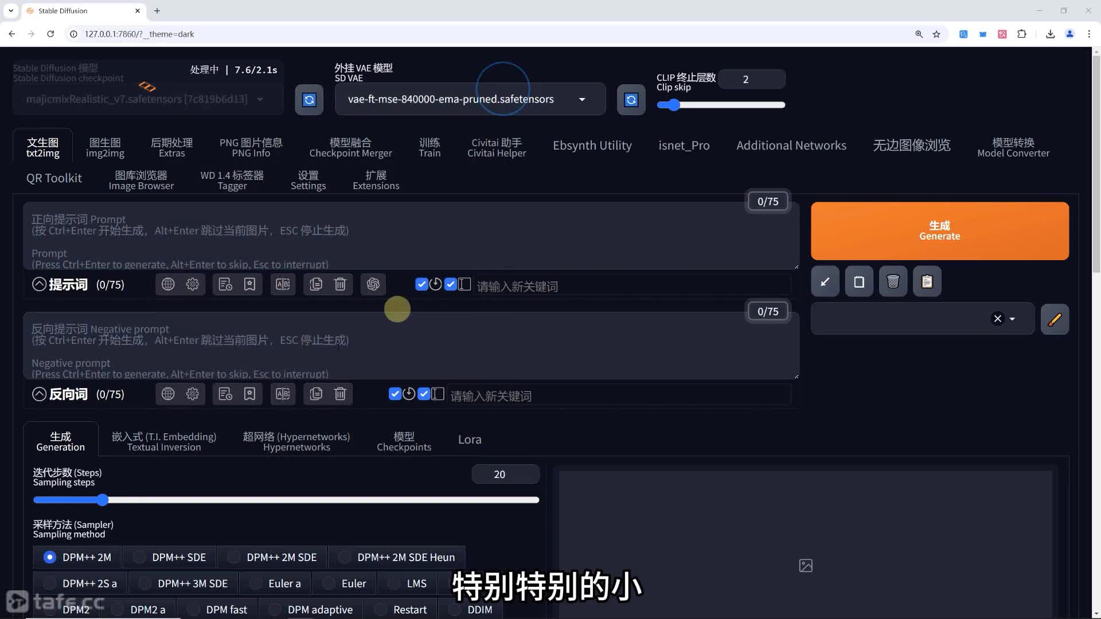Open the browser extensions puzzle icon
Image resolution: width=1101 pixels, height=619 pixels.
point(1021,34)
